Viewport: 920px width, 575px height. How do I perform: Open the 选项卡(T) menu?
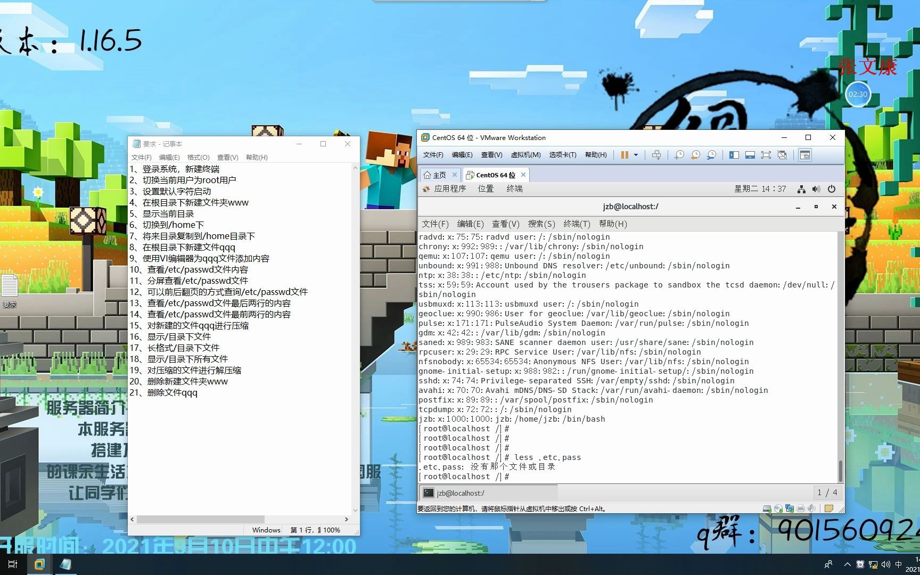(x=563, y=155)
